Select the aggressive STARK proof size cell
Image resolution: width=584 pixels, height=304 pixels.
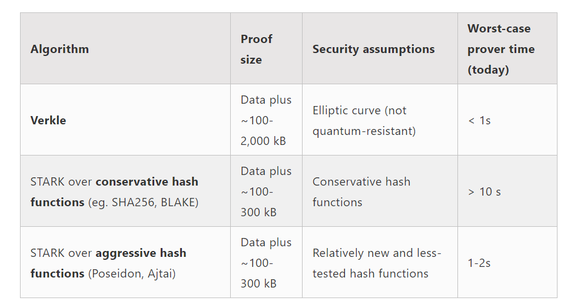pyautogui.click(x=266, y=262)
